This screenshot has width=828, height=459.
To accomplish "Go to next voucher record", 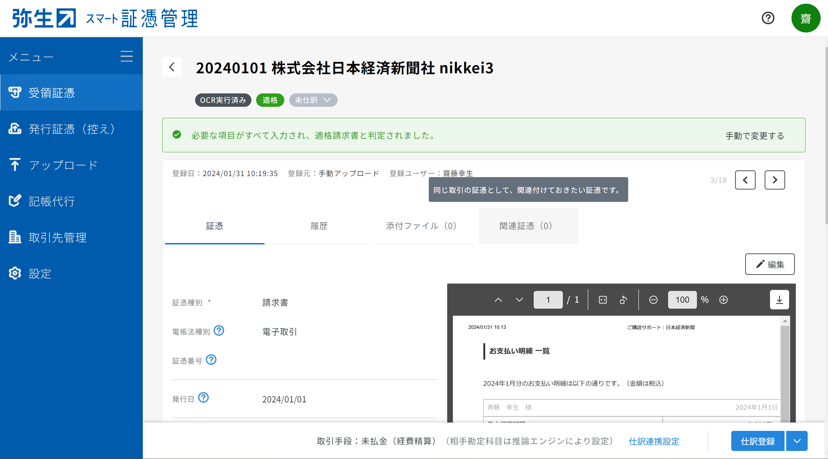I will (x=775, y=180).
